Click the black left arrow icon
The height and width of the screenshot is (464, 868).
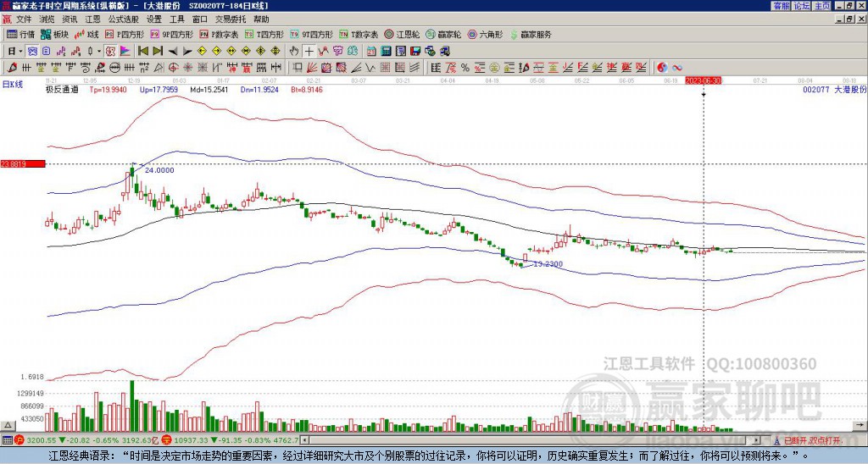coord(173,52)
